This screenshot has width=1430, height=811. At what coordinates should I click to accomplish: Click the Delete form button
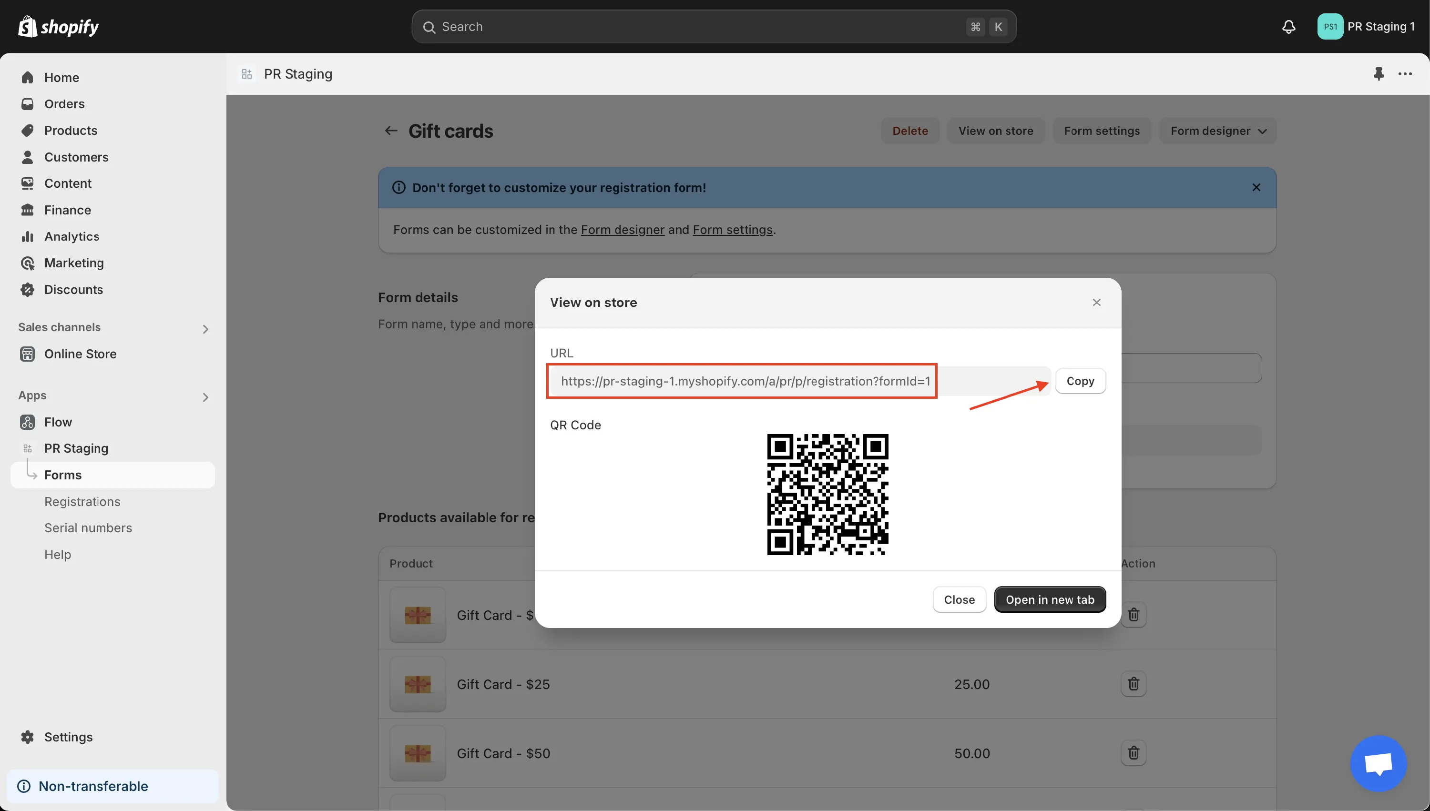pyautogui.click(x=909, y=131)
